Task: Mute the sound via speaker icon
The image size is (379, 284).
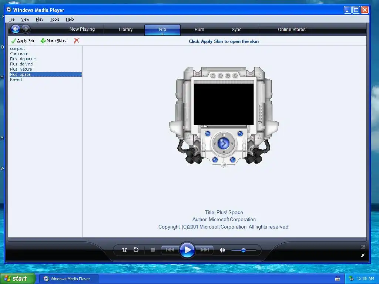Action: [222, 250]
